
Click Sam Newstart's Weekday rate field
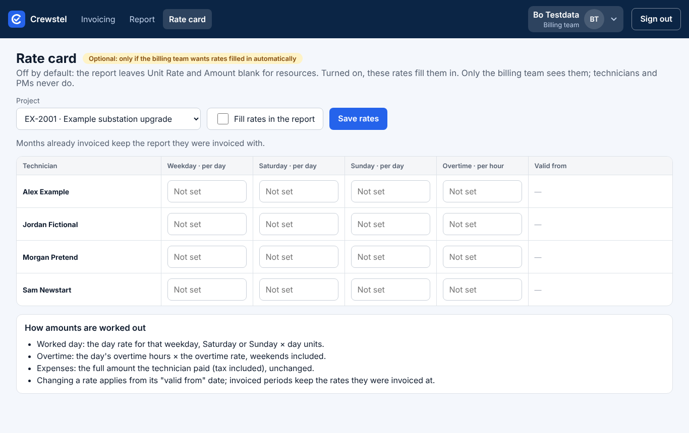[x=207, y=290]
